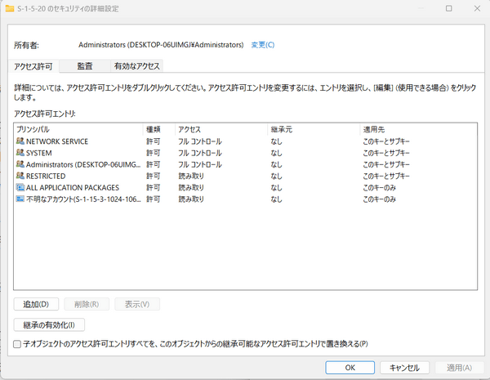
Task: Click なし in the 不明なアカウント row
Action: coord(276,199)
